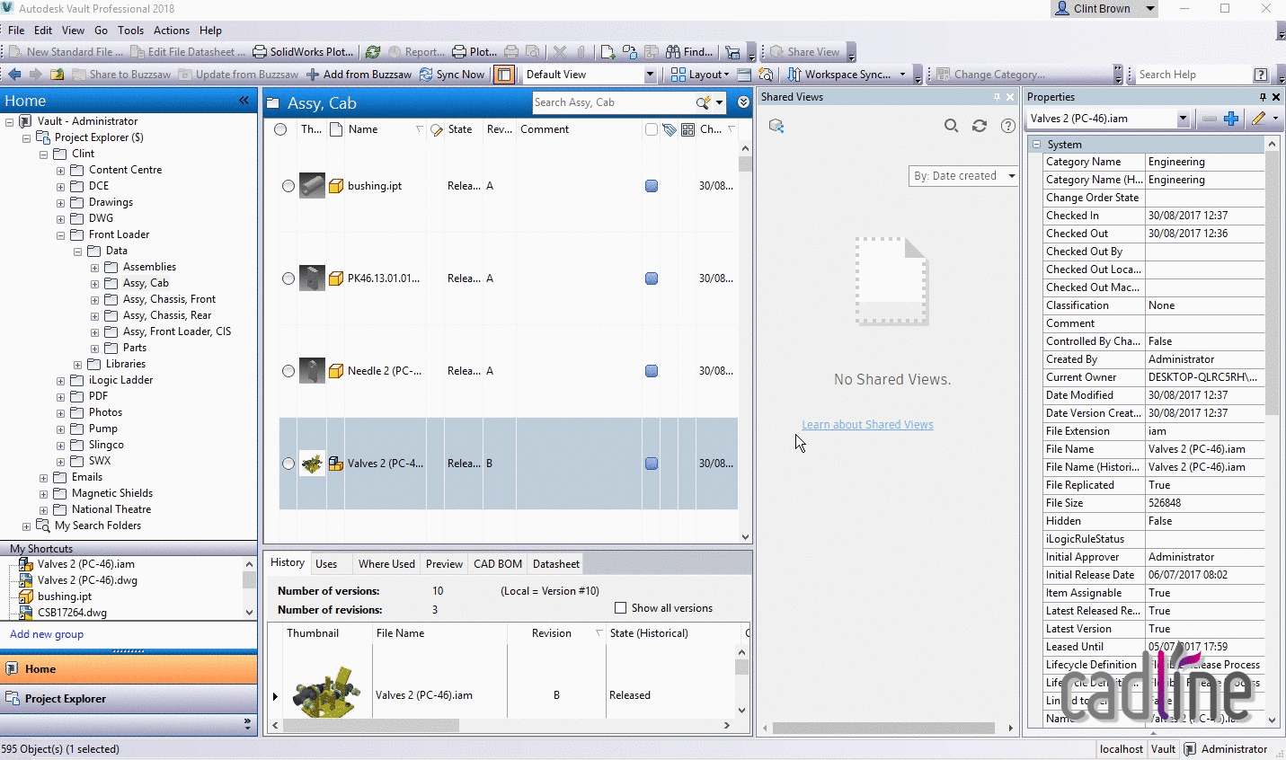Select the radio button for Valves 2 row
The image size is (1286, 760).
[288, 464]
